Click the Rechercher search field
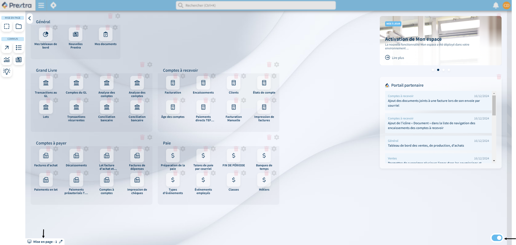 point(256,5)
